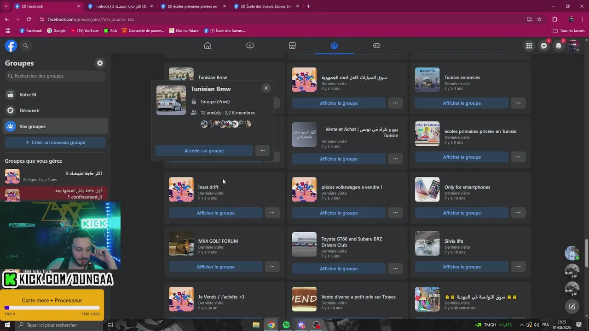
Task: Open more options for Tunisie annonces group
Action: [518, 103]
